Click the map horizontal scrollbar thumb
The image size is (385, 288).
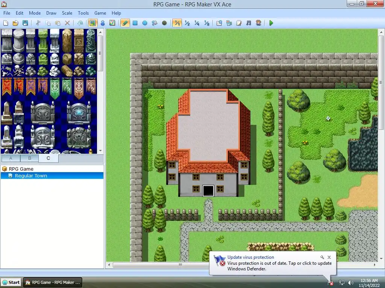tap(180, 265)
